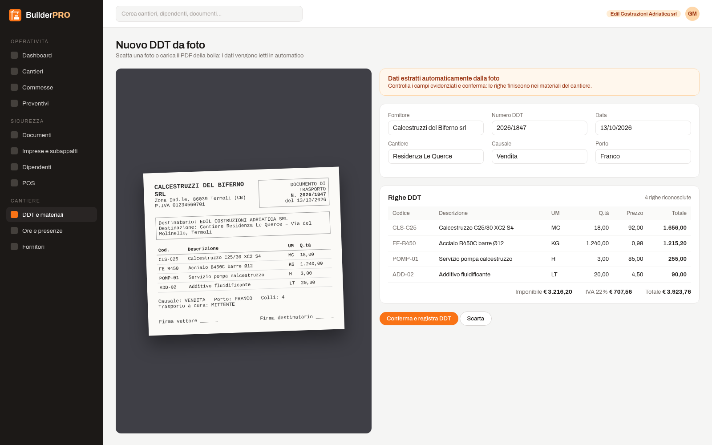This screenshot has height=445, width=712.
Task: Click the orange DDT e materiali icon
Action: (14, 214)
